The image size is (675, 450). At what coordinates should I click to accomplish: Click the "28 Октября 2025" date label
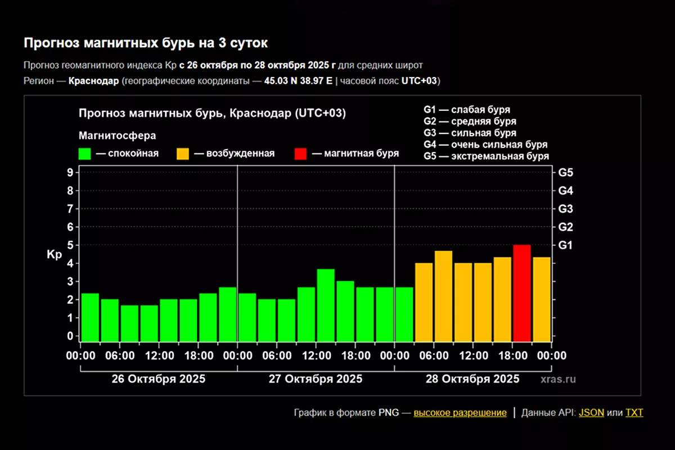tap(472, 379)
